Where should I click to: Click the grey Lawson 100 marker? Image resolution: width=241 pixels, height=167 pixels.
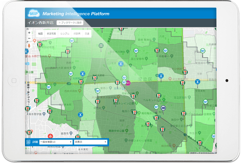tap(101, 46)
